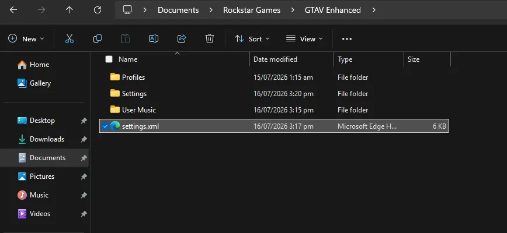The width and height of the screenshot is (507, 233).
Task: Uncheck the settings.xml row checkbox
Action: pos(105,126)
